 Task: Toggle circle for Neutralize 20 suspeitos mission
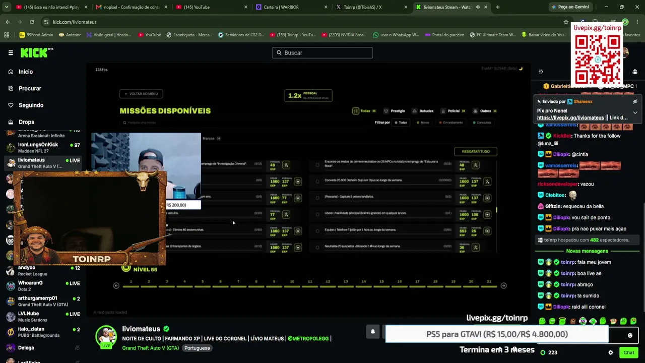[317, 248]
